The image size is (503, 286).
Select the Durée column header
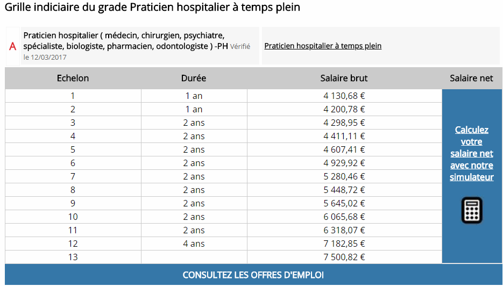pos(194,78)
